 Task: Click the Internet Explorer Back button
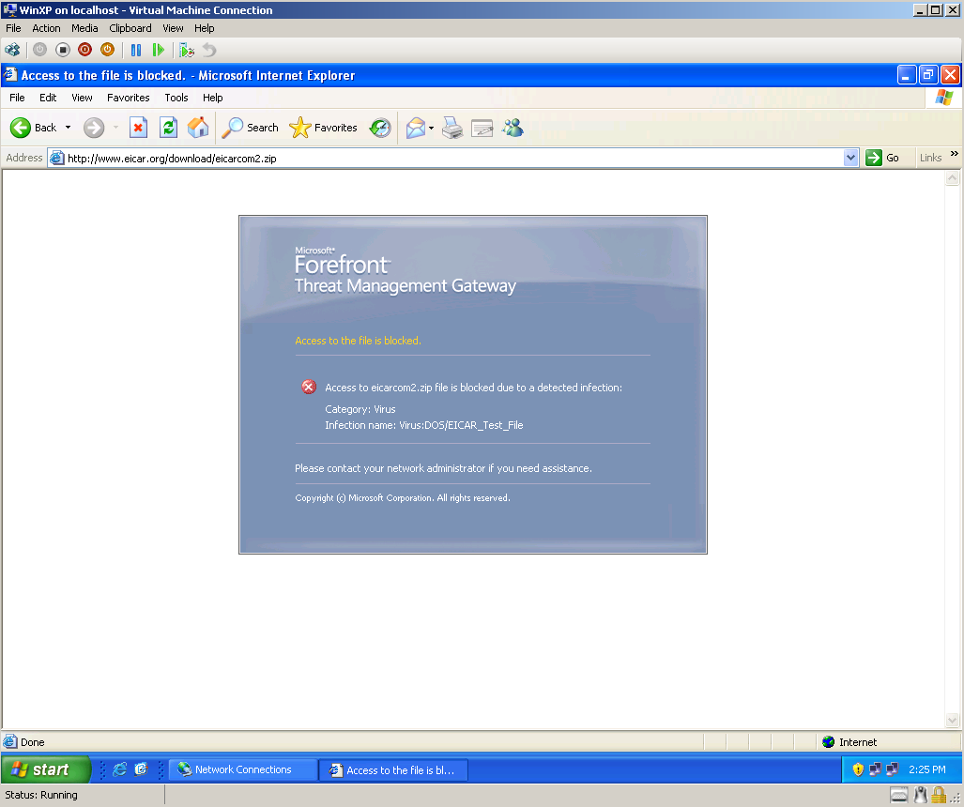point(33,128)
